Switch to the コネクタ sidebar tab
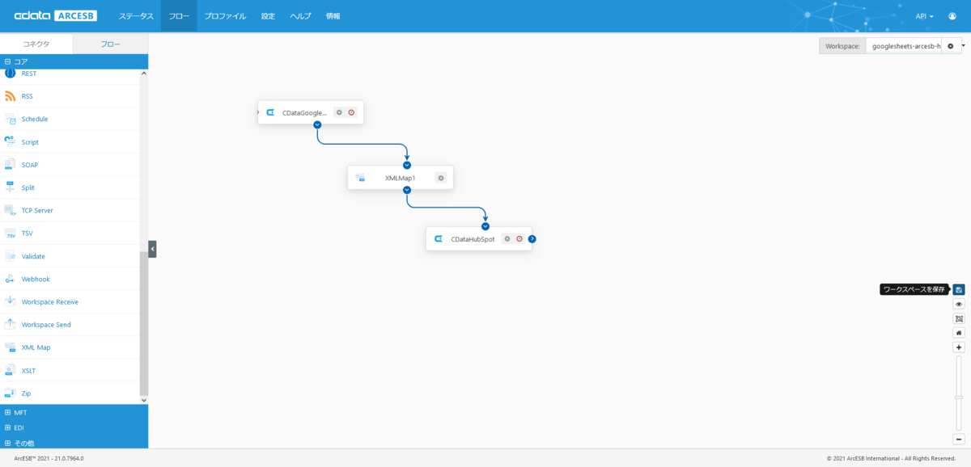The width and height of the screenshot is (971, 467). coord(36,44)
